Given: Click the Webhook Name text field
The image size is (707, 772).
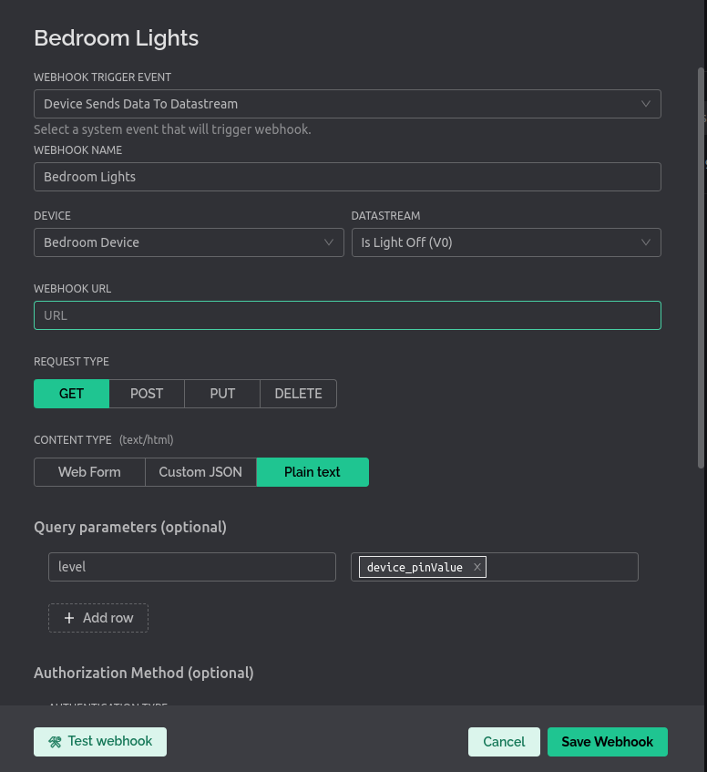Looking at the screenshot, I should 347,177.
